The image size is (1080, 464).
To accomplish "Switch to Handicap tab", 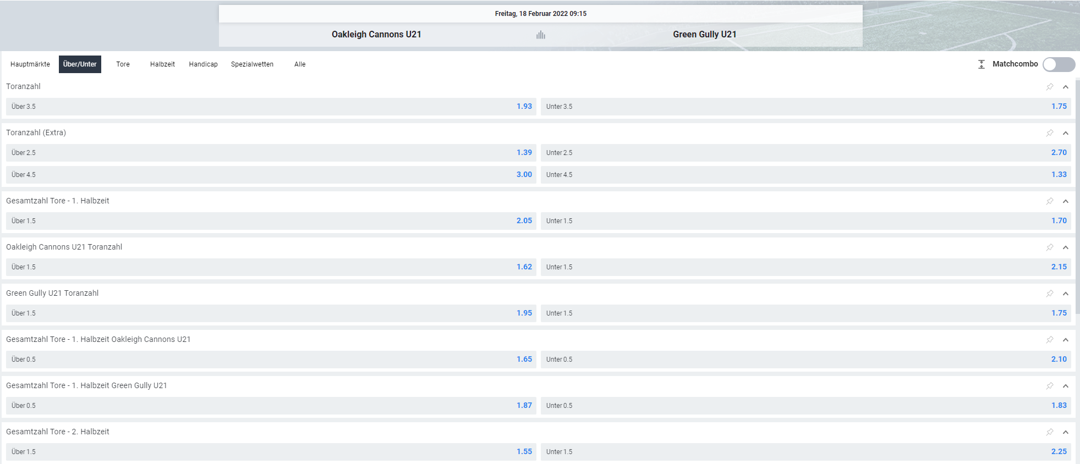I will [204, 64].
